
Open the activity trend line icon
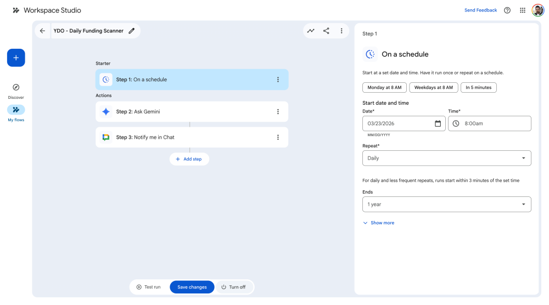pyautogui.click(x=311, y=31)
